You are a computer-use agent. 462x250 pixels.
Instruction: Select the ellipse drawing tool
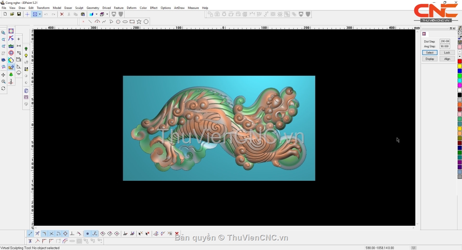[x=125, y=22]
